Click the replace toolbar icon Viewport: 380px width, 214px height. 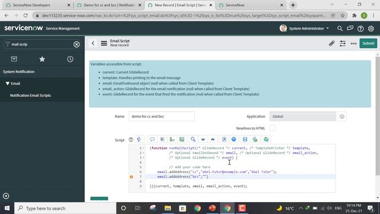tap(172, 139)
